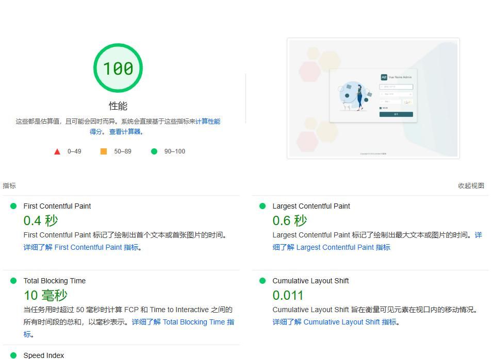Click the red triangle 0–49 legend icon
The width and height of the screenshot is (492, 359).
point(57,151)
